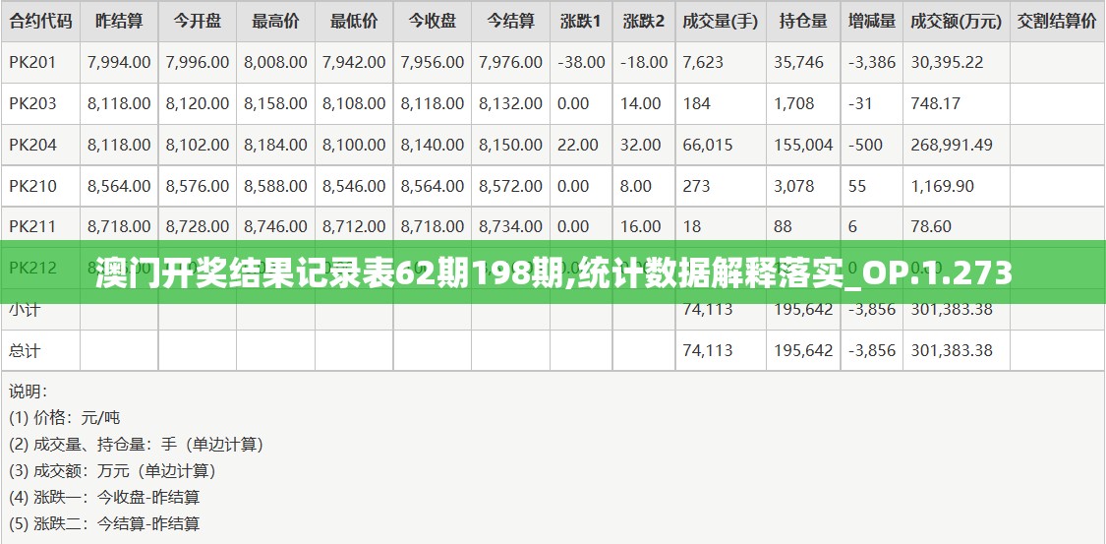Viewport: 1106px width, 544px height.
Task: Click the green 澳门开奖结果记录表 banner text
Action: pos(553,273)
